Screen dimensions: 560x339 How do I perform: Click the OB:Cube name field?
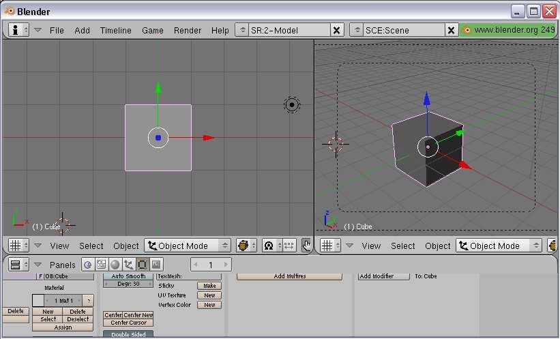(69, 276)
